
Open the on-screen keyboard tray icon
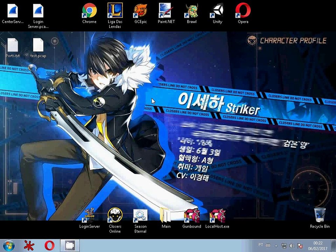pyautogui.click(x=268, y=246)
